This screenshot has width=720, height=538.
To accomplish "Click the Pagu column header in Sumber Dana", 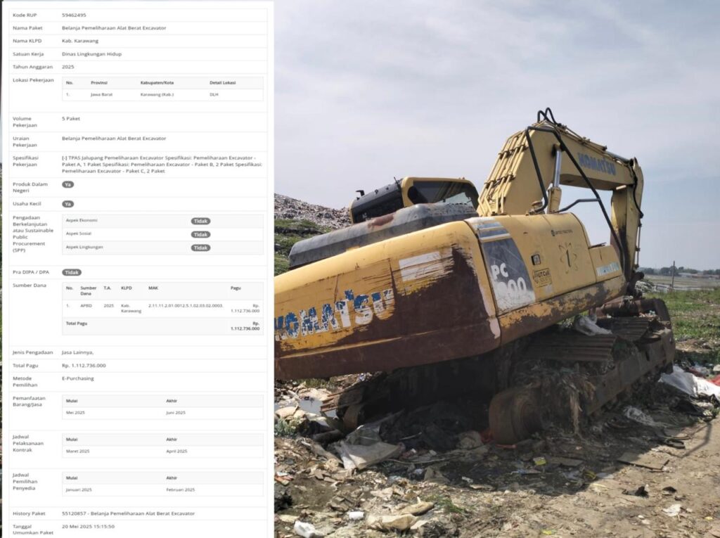I will [x=236, y=288].
